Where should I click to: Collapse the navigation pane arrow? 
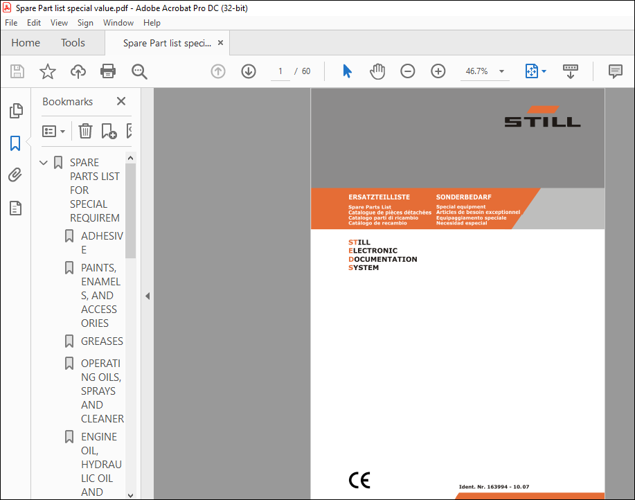pos(147,296)
